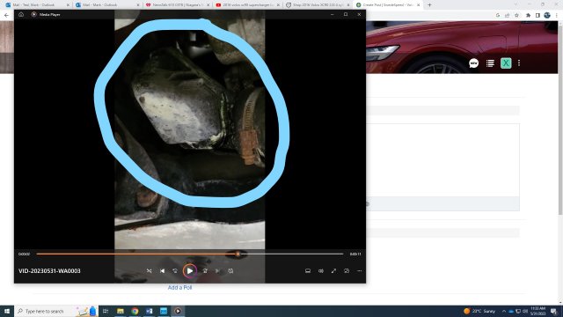The height and width of the screenshot is (317, 563).
Task: Open the Chrome extensions puzzle icon
Action: pyautogui.click(x=528, y=16)
